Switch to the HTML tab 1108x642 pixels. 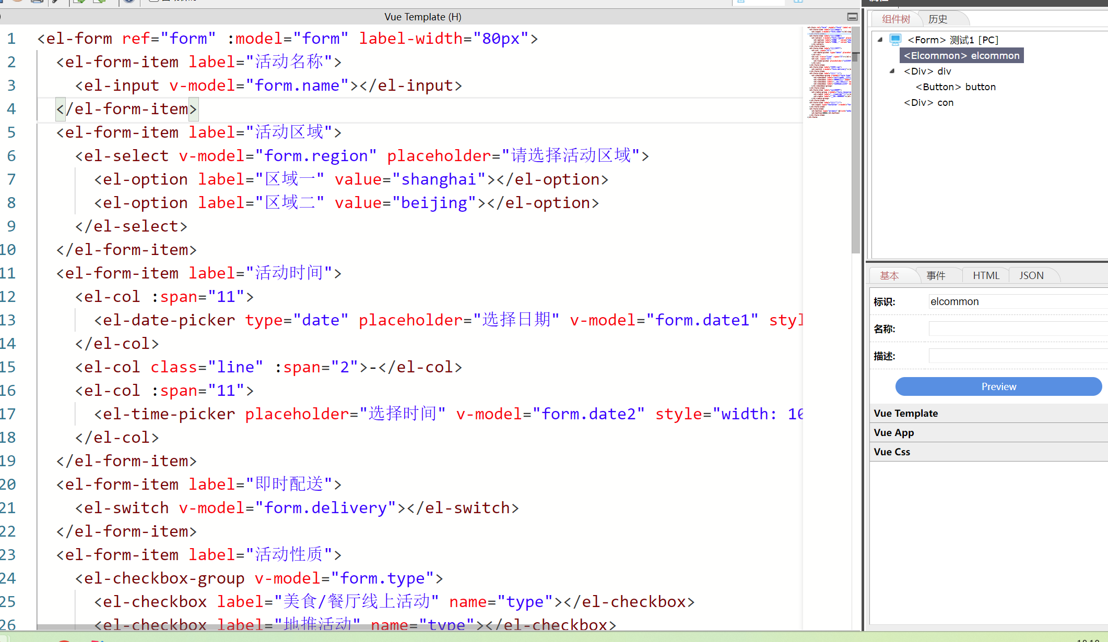(986, 275)
